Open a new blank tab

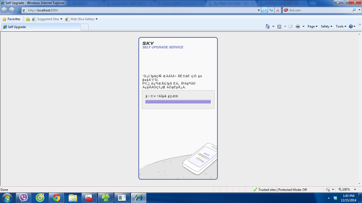tap(84, 27)
